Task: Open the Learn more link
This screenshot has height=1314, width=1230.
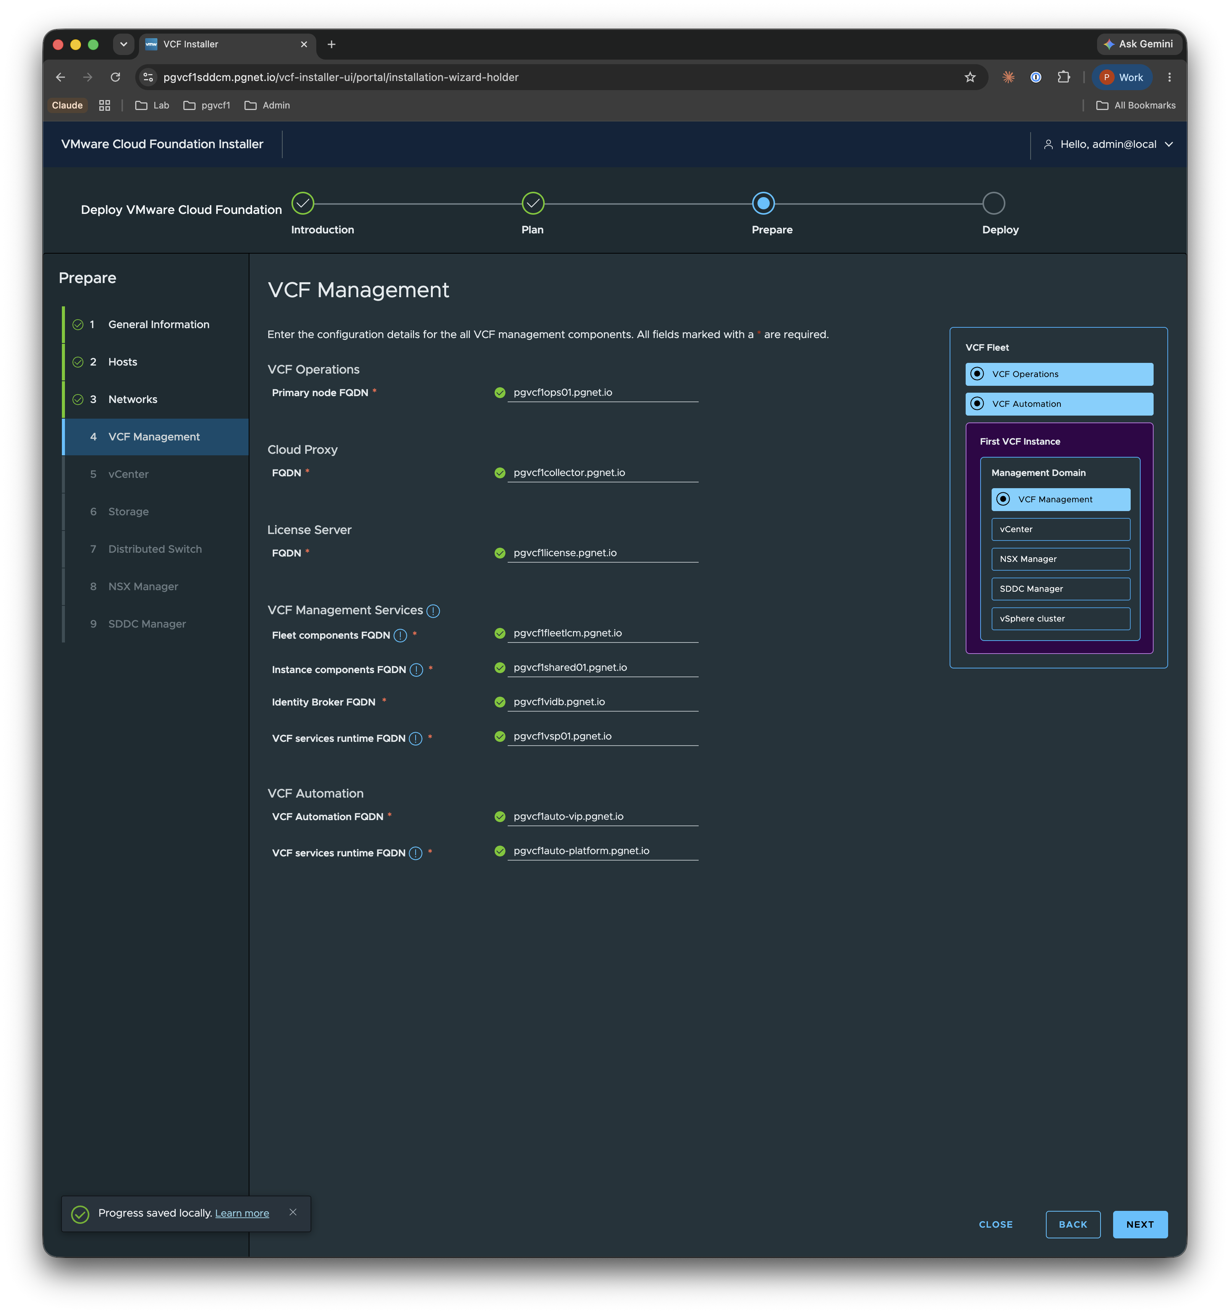Action: pos(242,1214)
